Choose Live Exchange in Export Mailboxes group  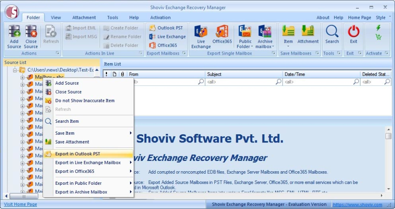tap(167, 37)
